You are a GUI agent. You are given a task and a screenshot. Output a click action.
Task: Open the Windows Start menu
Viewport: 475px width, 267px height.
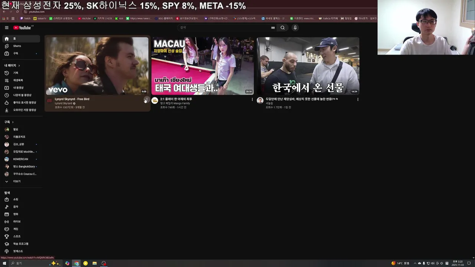point(4,263)
